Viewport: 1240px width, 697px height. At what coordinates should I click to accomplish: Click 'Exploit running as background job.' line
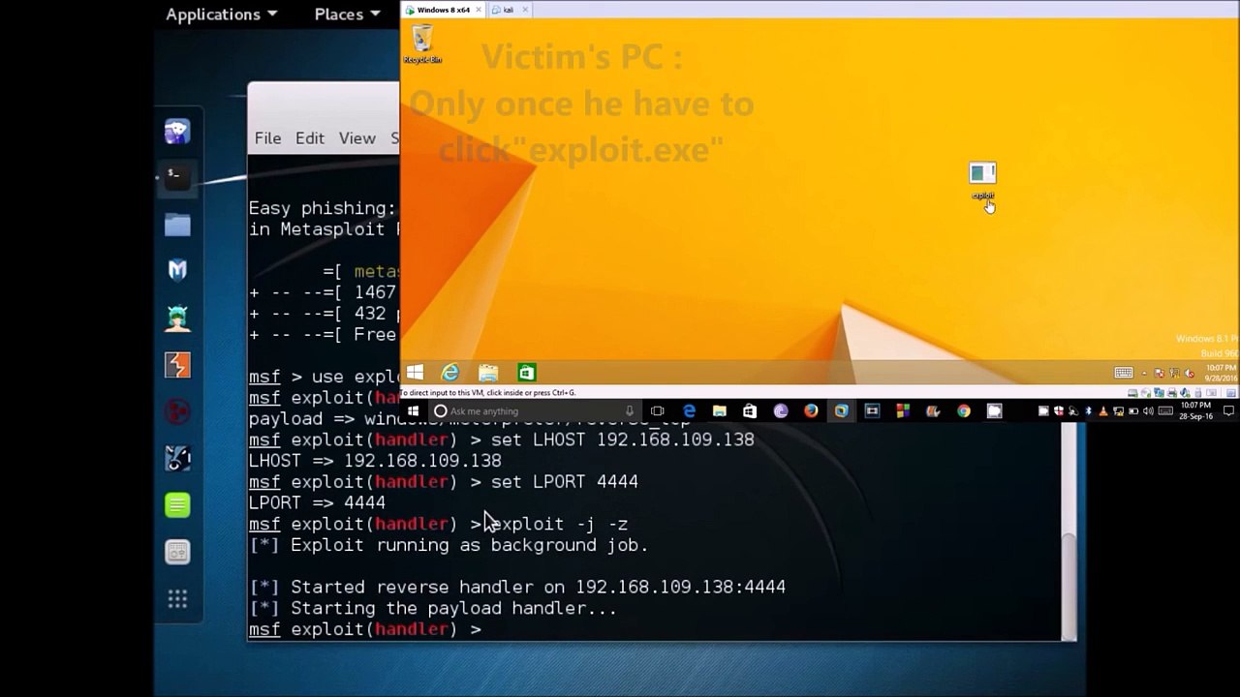449,545
